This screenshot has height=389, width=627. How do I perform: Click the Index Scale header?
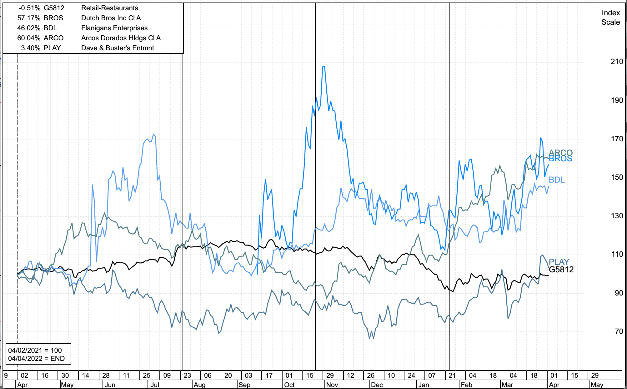[610, 18]
